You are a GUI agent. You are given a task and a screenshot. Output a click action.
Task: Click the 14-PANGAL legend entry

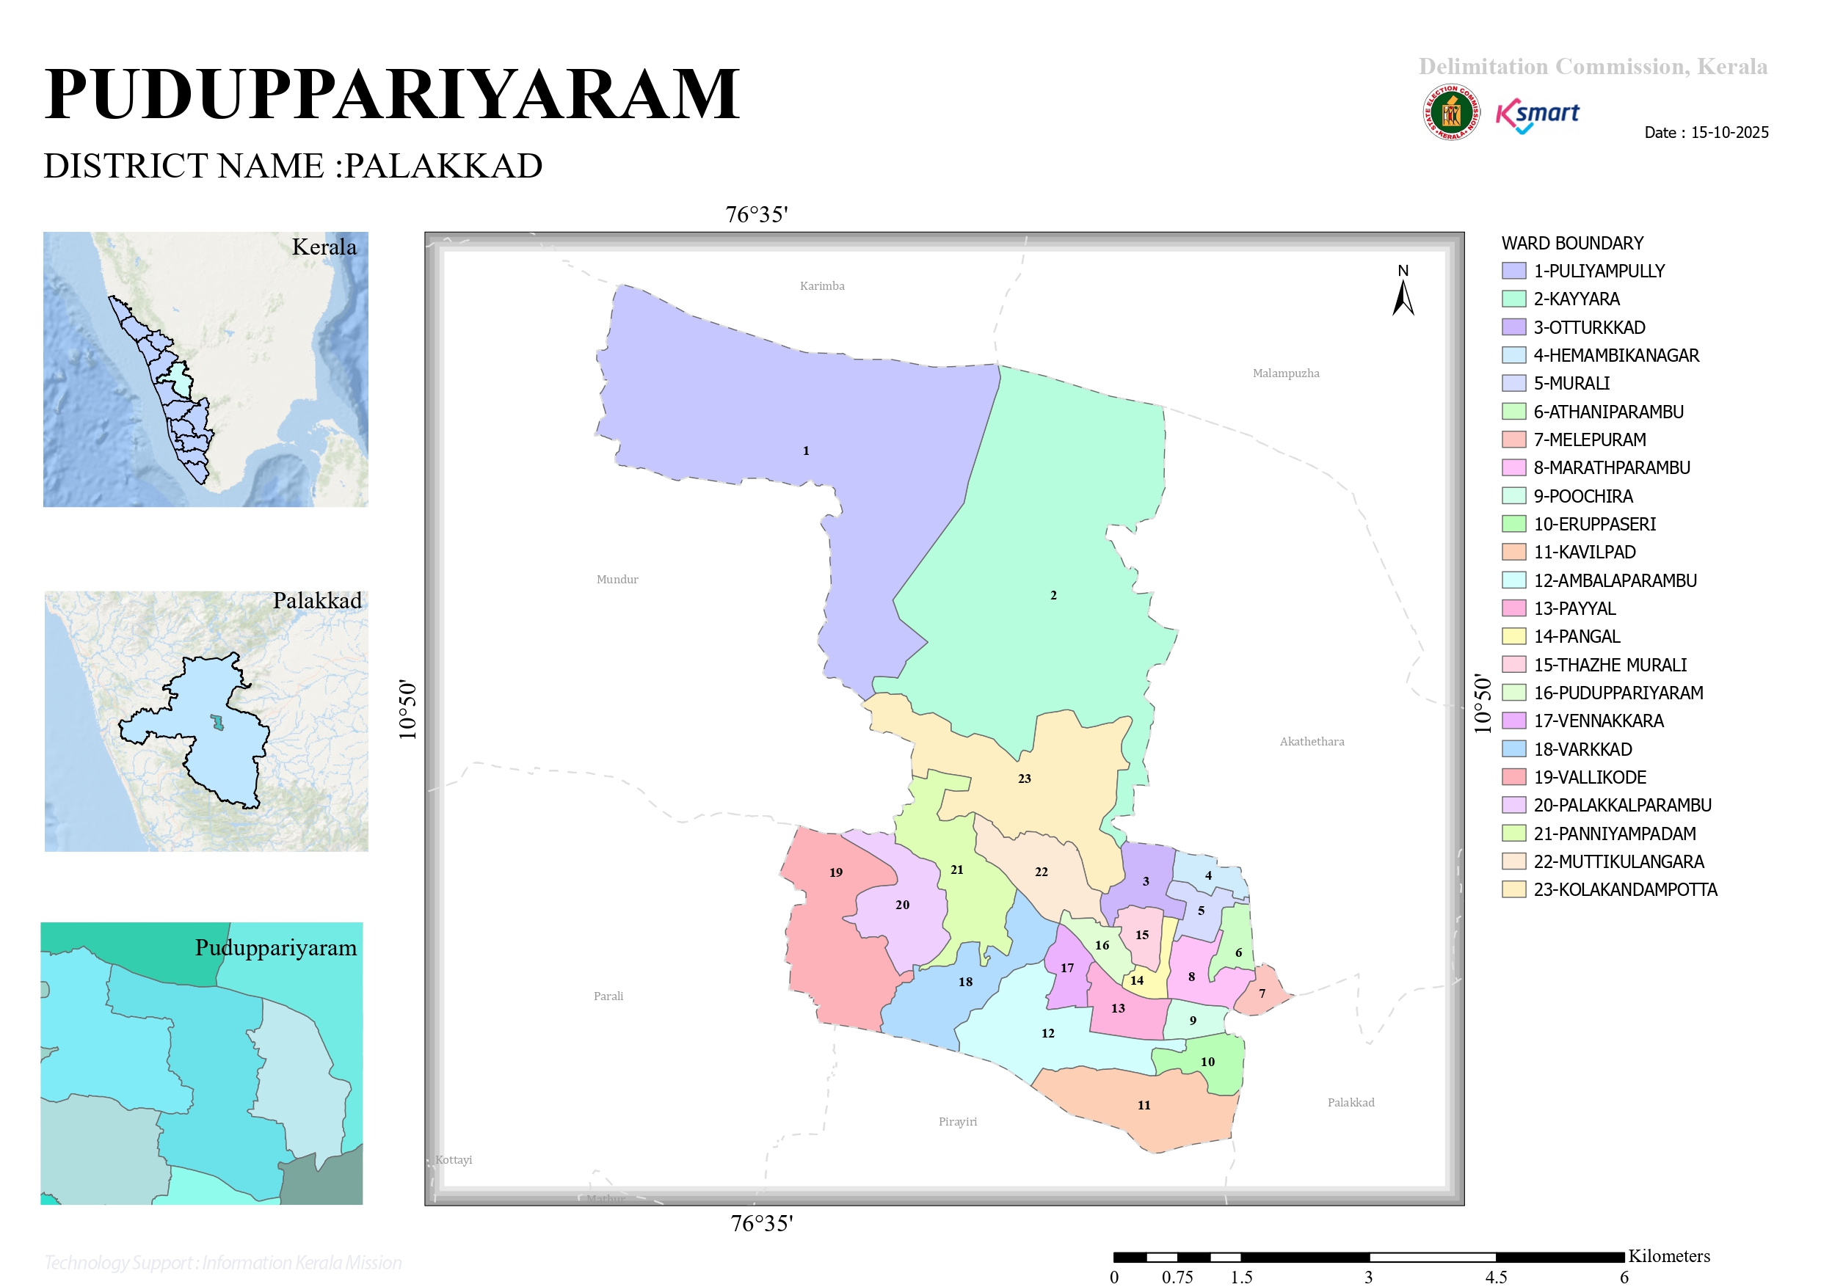[x=1561, y=636]
